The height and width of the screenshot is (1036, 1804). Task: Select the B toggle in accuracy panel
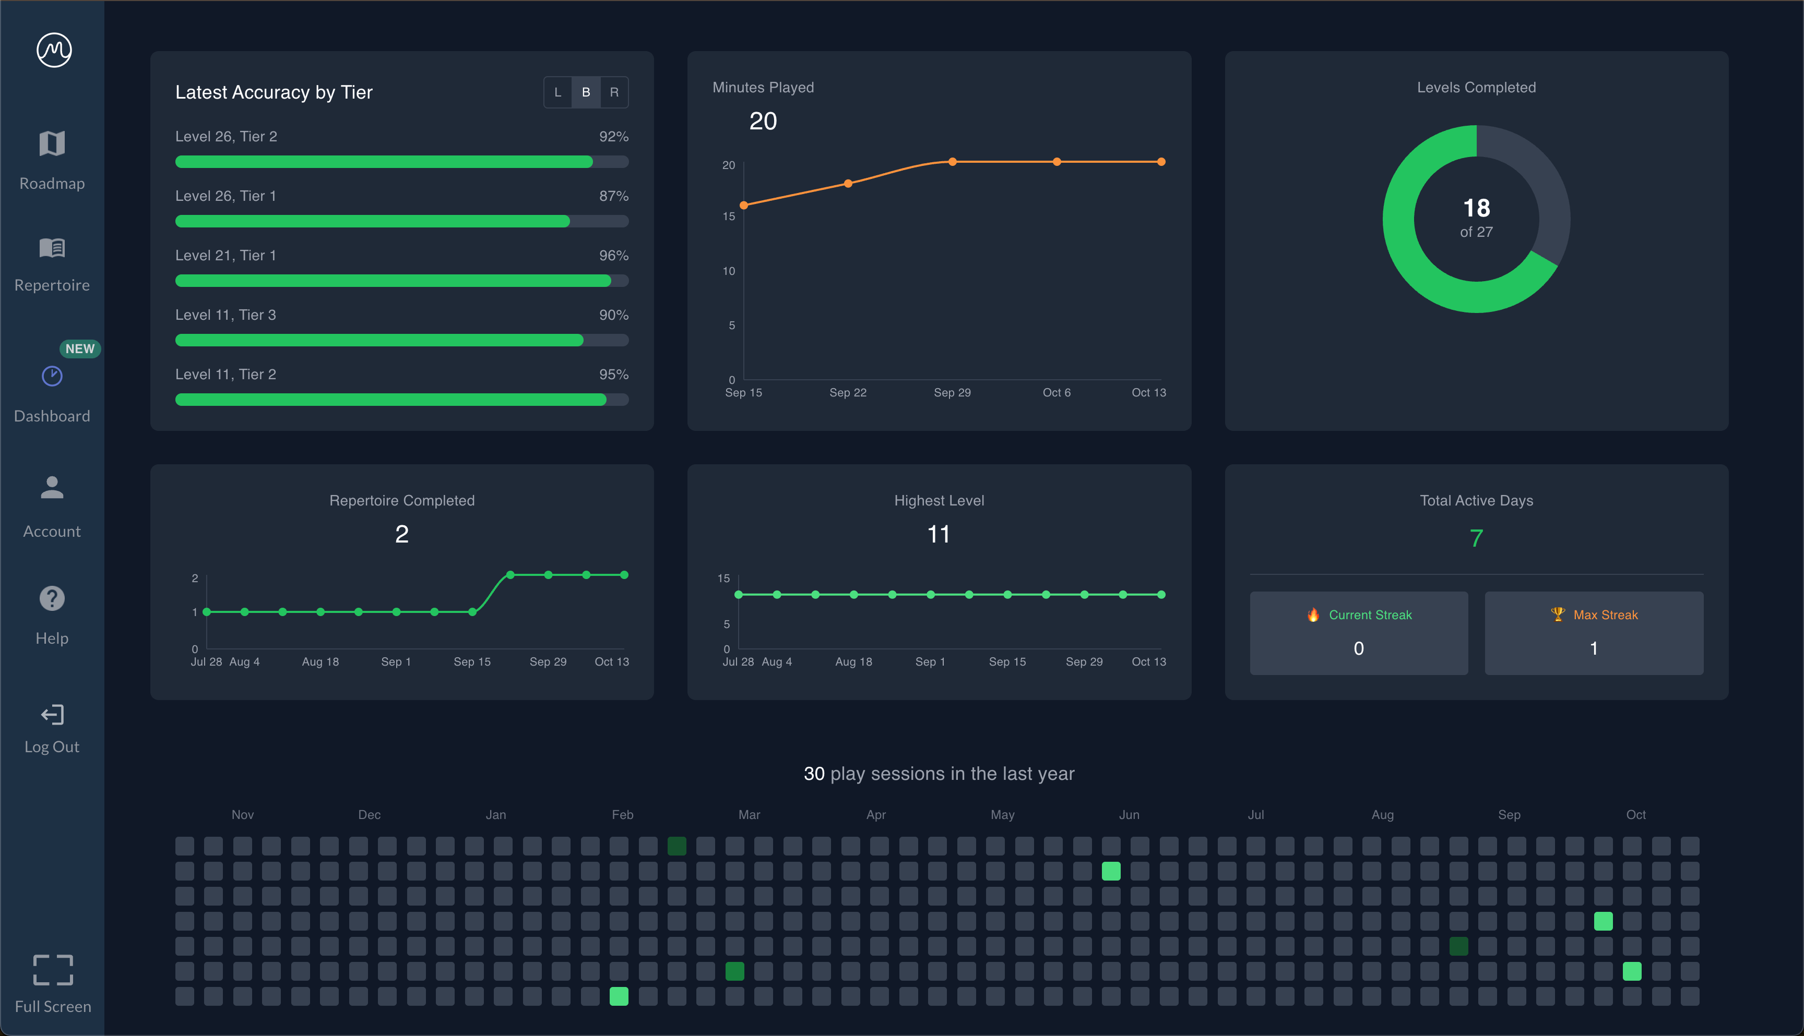tap(586, 92)
